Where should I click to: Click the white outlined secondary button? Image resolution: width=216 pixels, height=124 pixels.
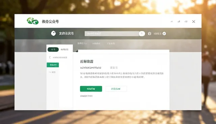(x=116, y=89)
